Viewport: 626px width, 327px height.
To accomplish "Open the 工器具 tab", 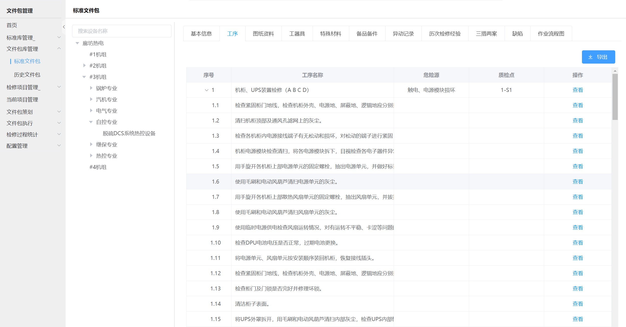I will [297, 34].
